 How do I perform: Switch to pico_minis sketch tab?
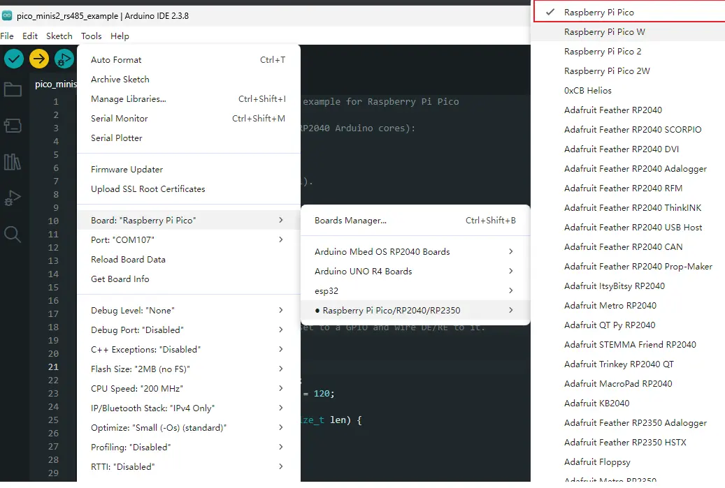pyautogui.click(x=55, y=84)
